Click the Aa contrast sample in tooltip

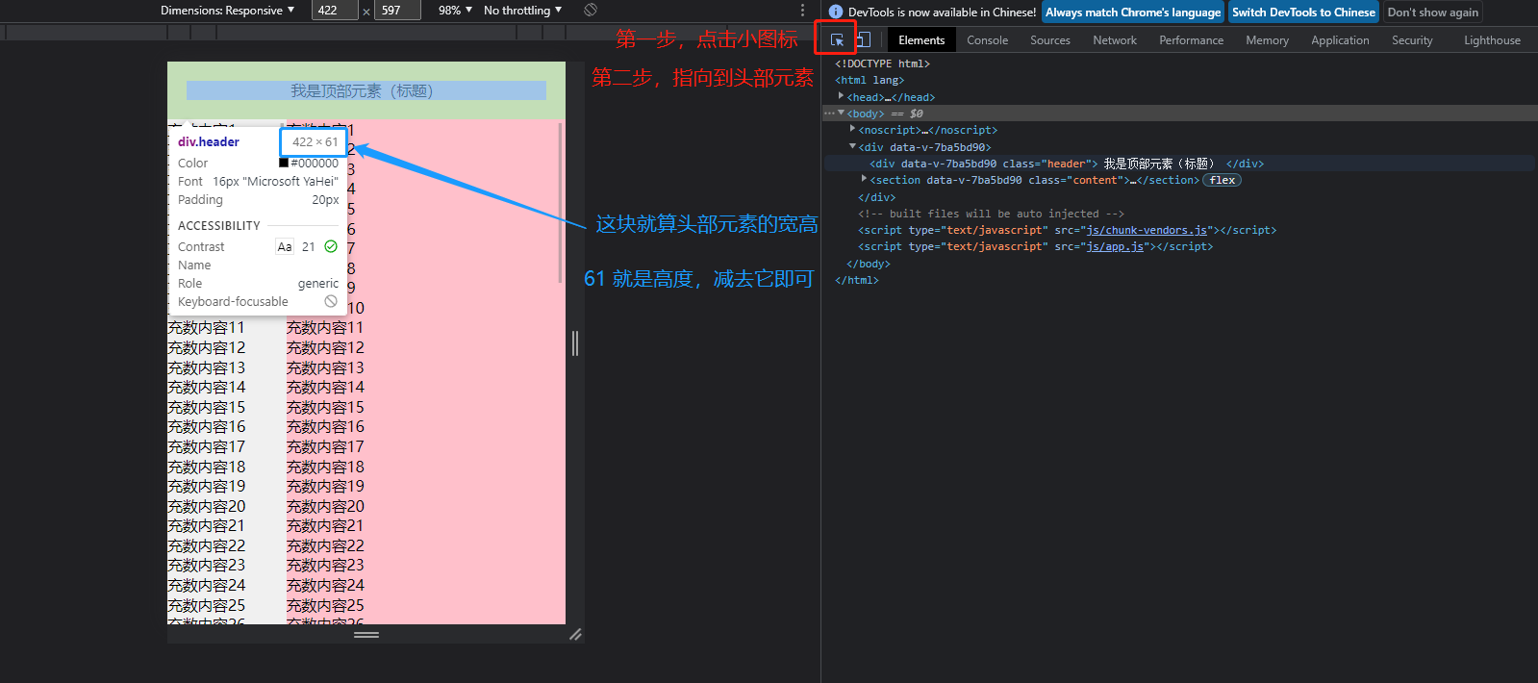tap(285, 246)
